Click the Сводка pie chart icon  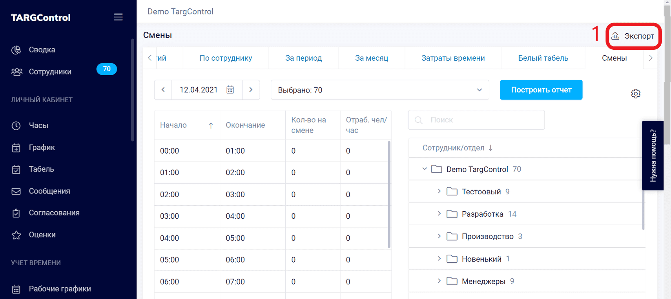click(x=16, y=50)
